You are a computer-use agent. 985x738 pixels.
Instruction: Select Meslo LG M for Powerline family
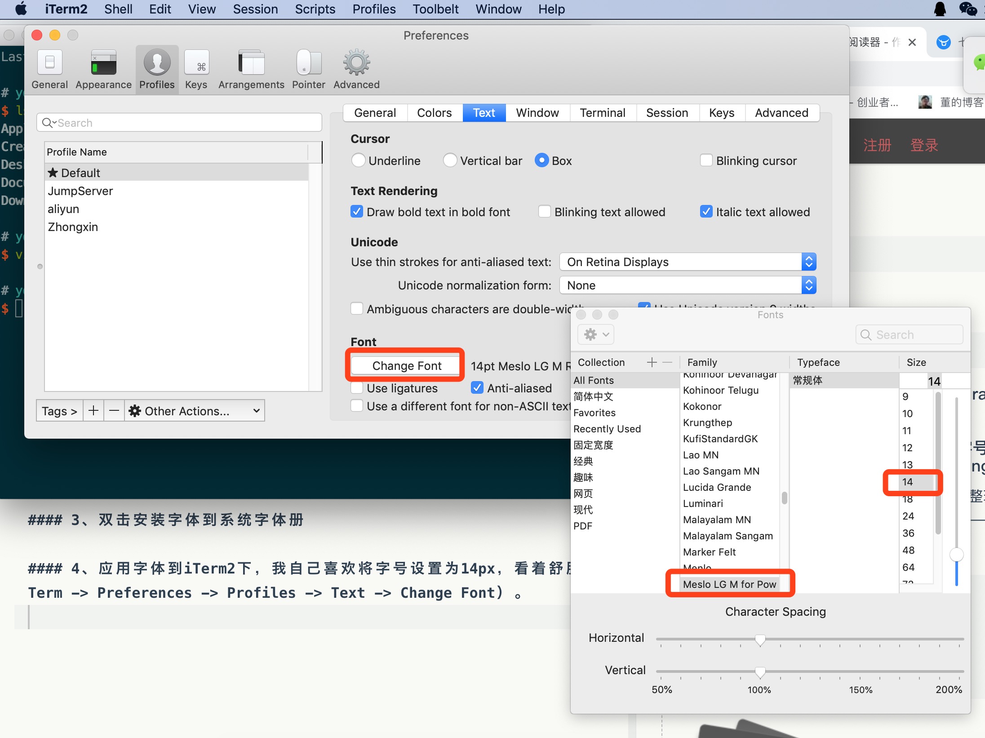click(729, 584)
